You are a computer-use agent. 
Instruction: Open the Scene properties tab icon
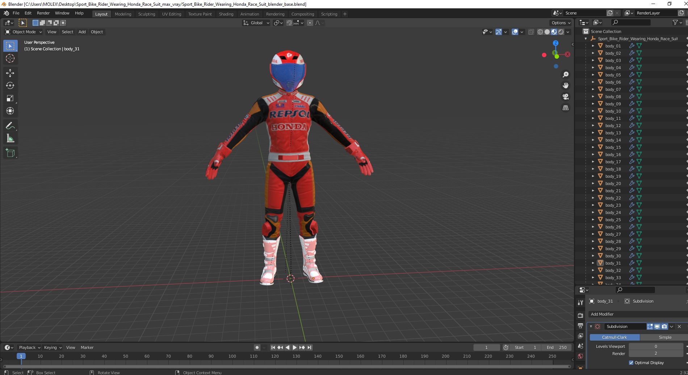click(x=580, y=346)
